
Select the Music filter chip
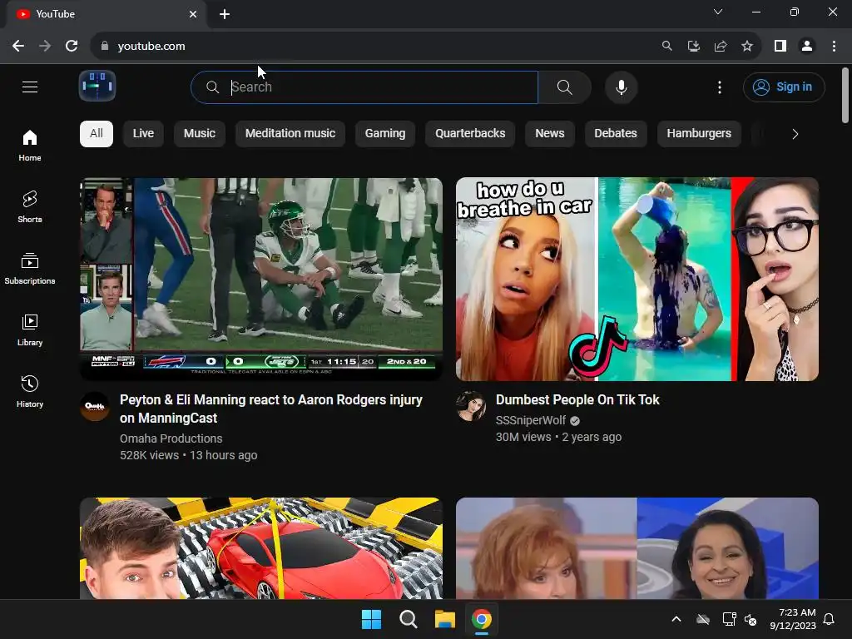pyautogui.click(x=200, y=134)
